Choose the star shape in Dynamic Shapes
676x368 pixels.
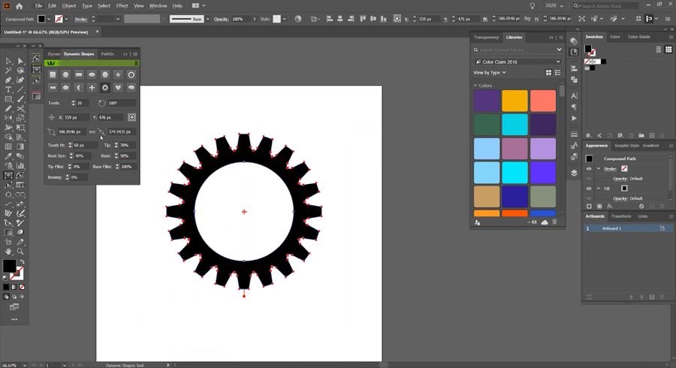(x=118, y=75)
